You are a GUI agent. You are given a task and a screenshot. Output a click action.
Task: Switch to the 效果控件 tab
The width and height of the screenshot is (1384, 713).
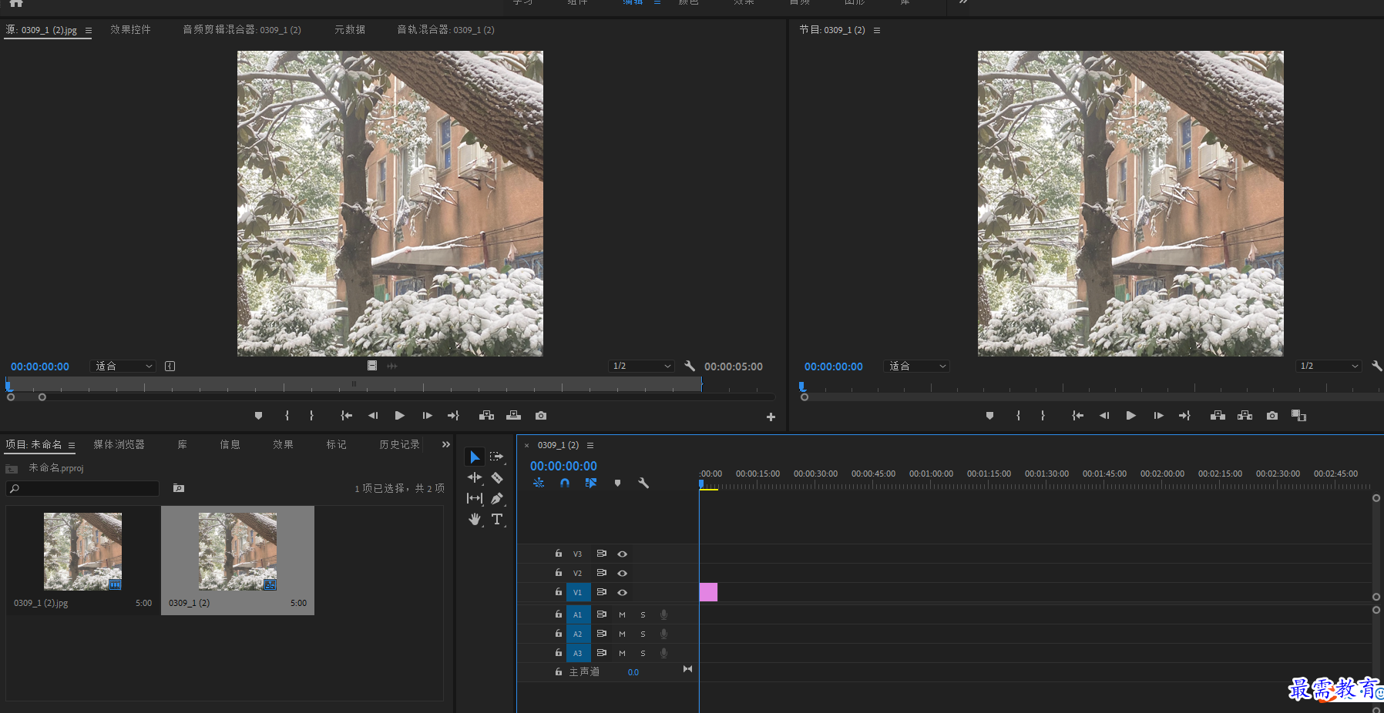coord(130,30)
